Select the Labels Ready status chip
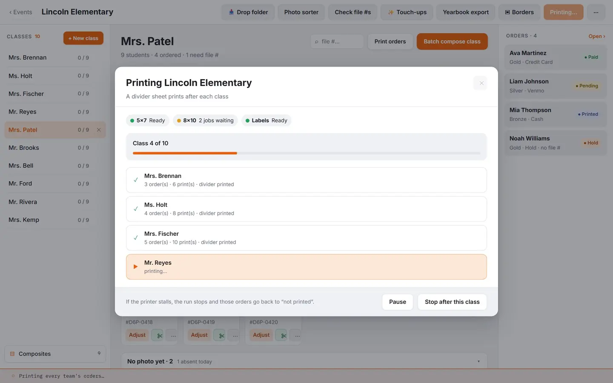 point(266,120)
